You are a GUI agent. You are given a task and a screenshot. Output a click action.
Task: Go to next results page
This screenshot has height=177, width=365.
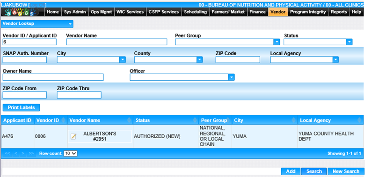tap(23, 153)
